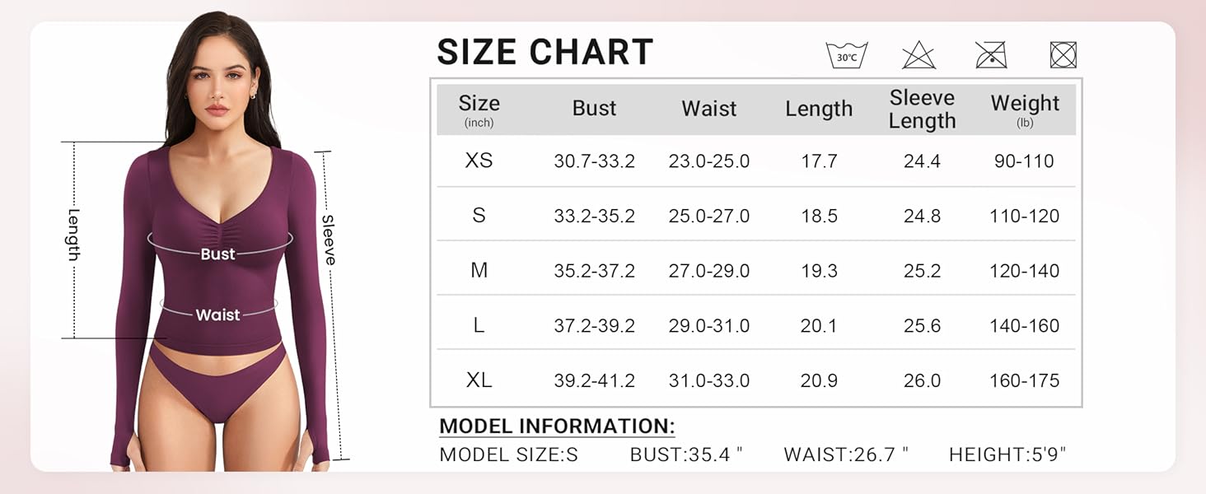The image size is (1206, 494).
Task: Click the Waist label on the model
Action: tap(217, 315)
